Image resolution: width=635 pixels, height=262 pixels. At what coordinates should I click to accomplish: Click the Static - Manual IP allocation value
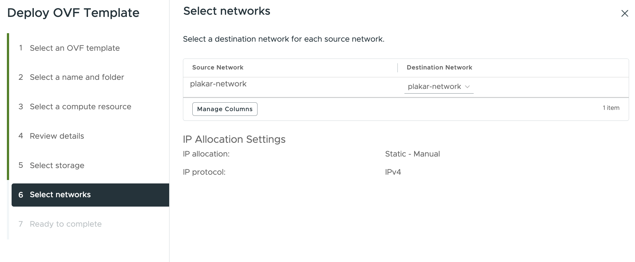coord(412,154)
